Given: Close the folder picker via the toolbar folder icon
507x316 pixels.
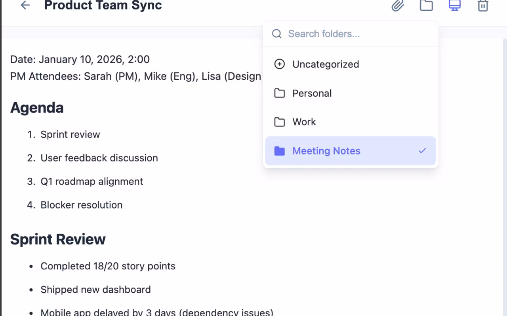Looking at the screenshot, I should 426,6.
